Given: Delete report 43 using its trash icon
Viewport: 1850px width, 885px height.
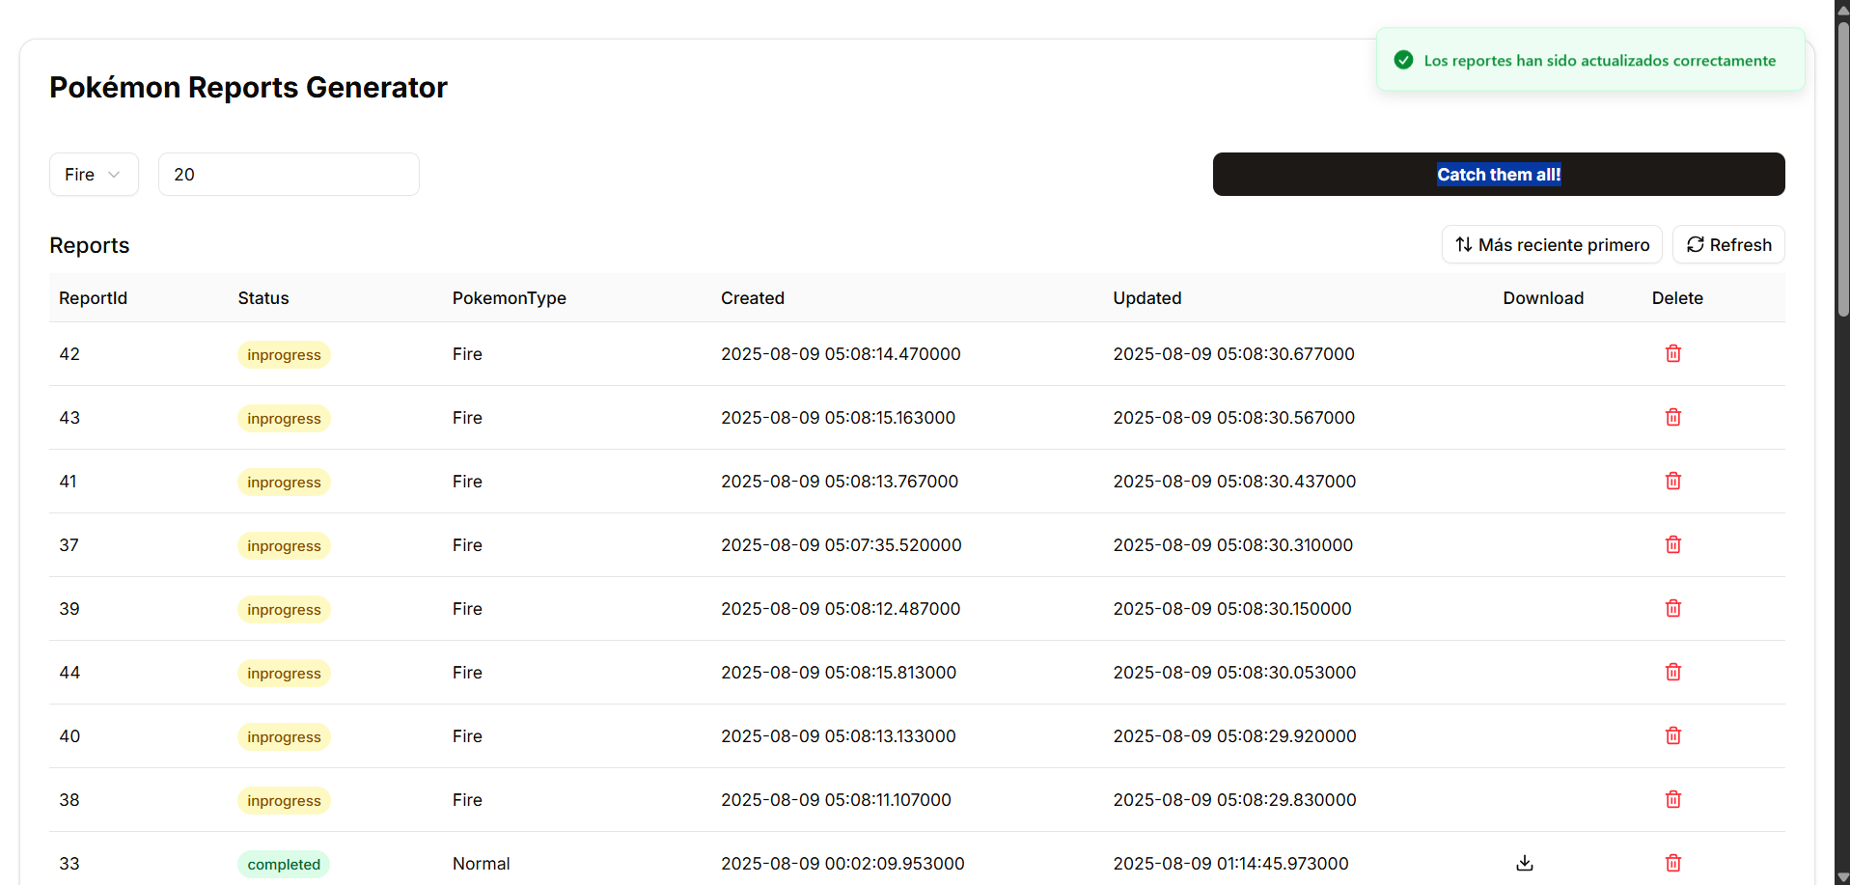Looking at the screenshot, I should 1672,417.
